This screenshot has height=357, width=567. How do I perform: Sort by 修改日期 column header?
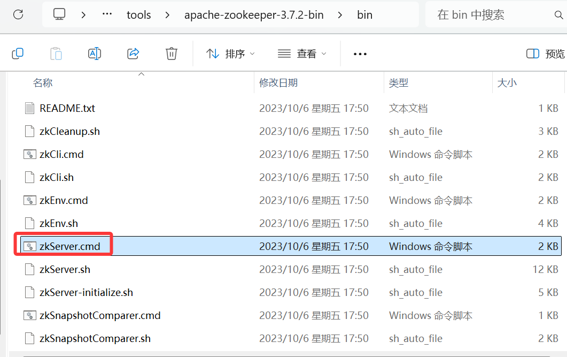[x=278, y=83]
